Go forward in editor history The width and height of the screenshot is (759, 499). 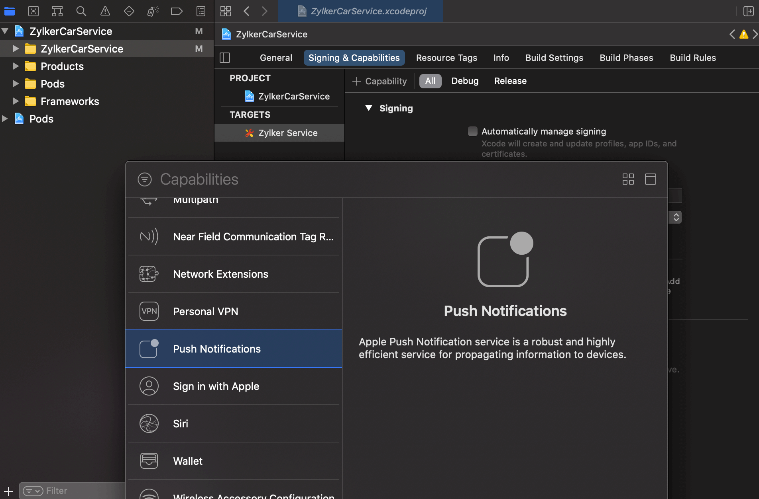(265, 11)
